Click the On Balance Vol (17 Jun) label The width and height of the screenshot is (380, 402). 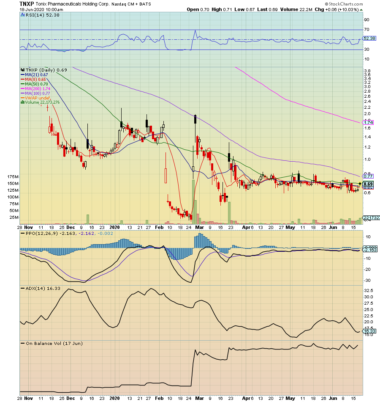(x=54, y=343)
